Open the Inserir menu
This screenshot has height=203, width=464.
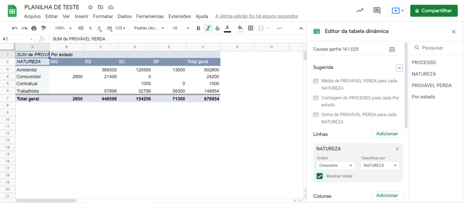pyautogui.click(x=82, y=16)
